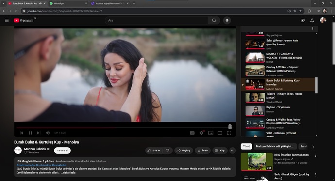The width and height of the screenshot is (335, 181).
Task: Click the blue #kurtuluskus hashtag link
Action: coord(43,165)
